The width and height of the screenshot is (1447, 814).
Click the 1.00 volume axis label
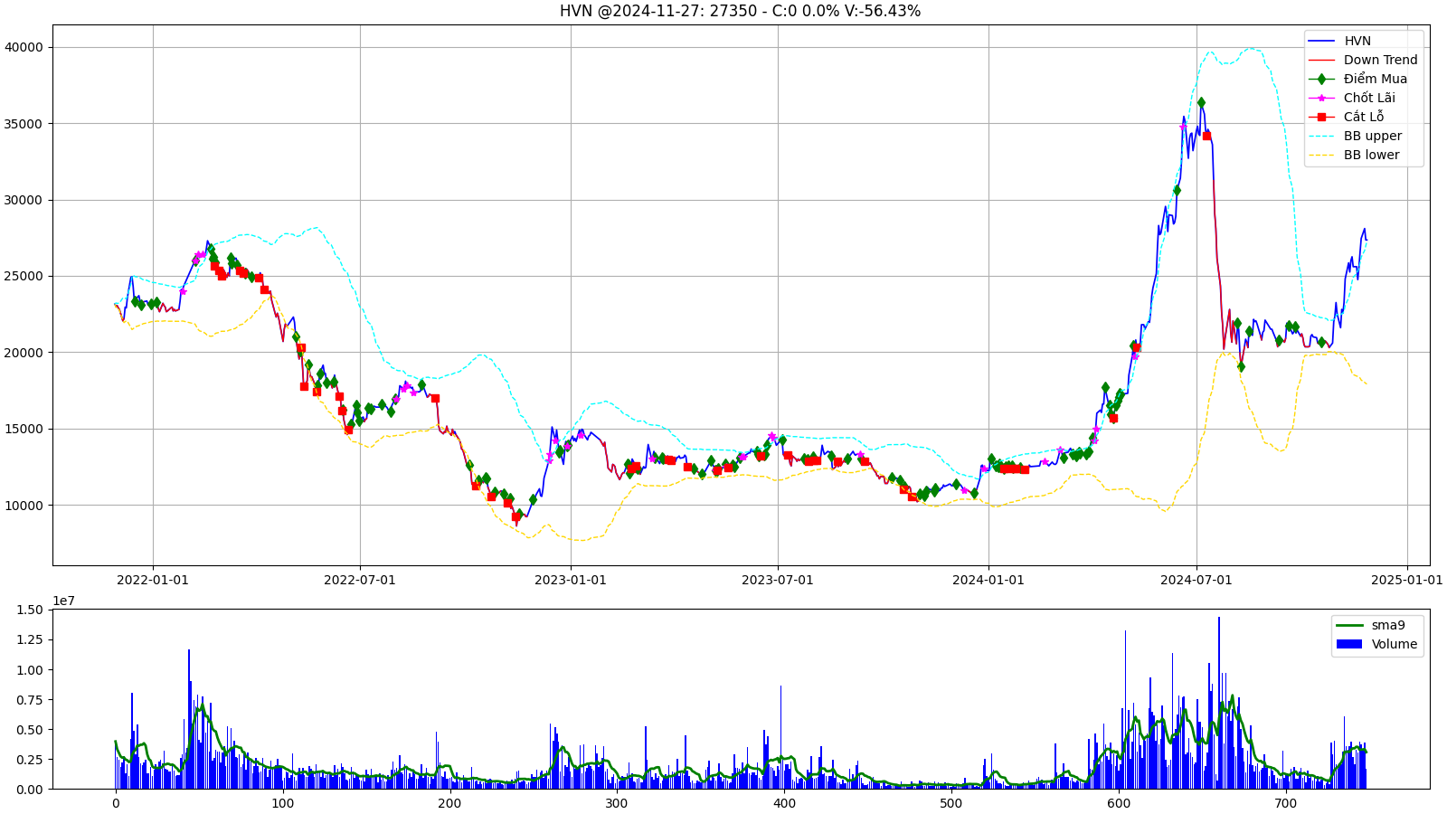(x=30, y=669)
